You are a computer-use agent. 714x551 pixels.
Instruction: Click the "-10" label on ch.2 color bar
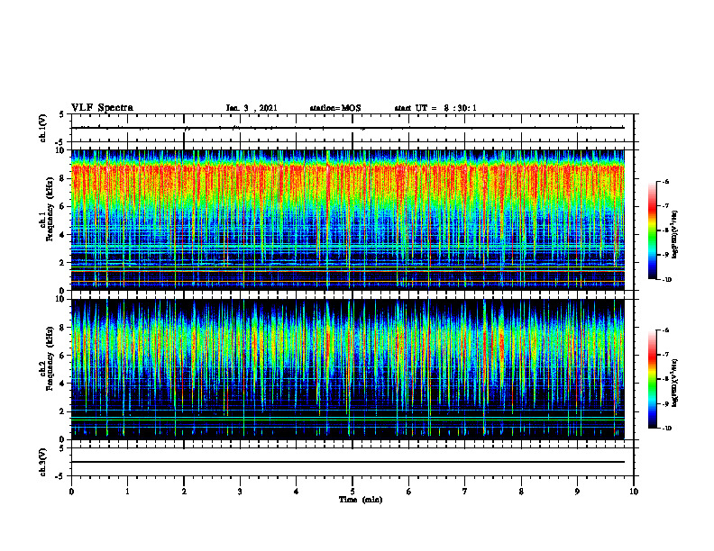666,429
